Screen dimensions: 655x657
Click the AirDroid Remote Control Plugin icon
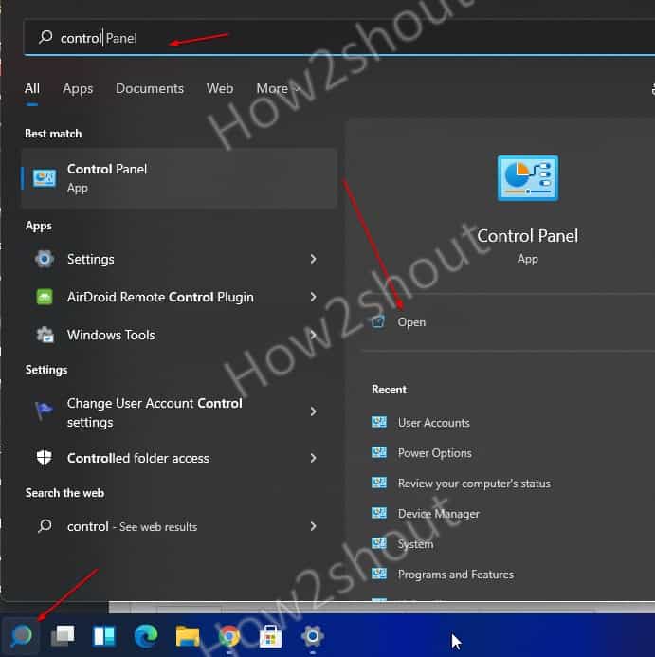click(45, 297)
